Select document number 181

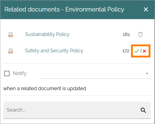pyautogui.click(x=126, y=34)
